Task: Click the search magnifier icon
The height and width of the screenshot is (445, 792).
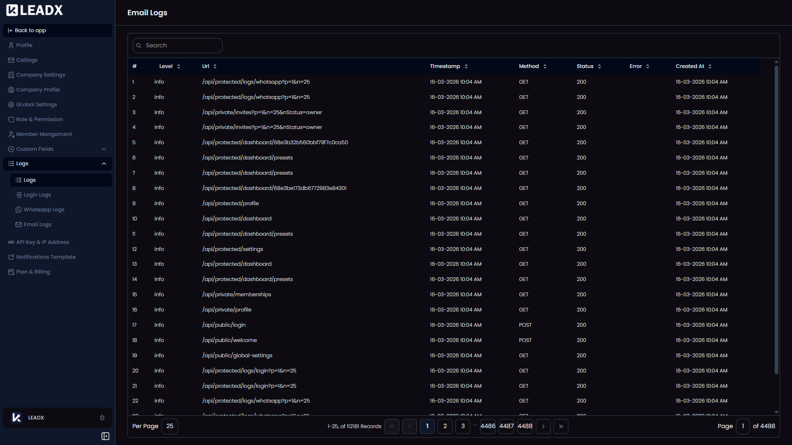Action: tap(139, 46)
